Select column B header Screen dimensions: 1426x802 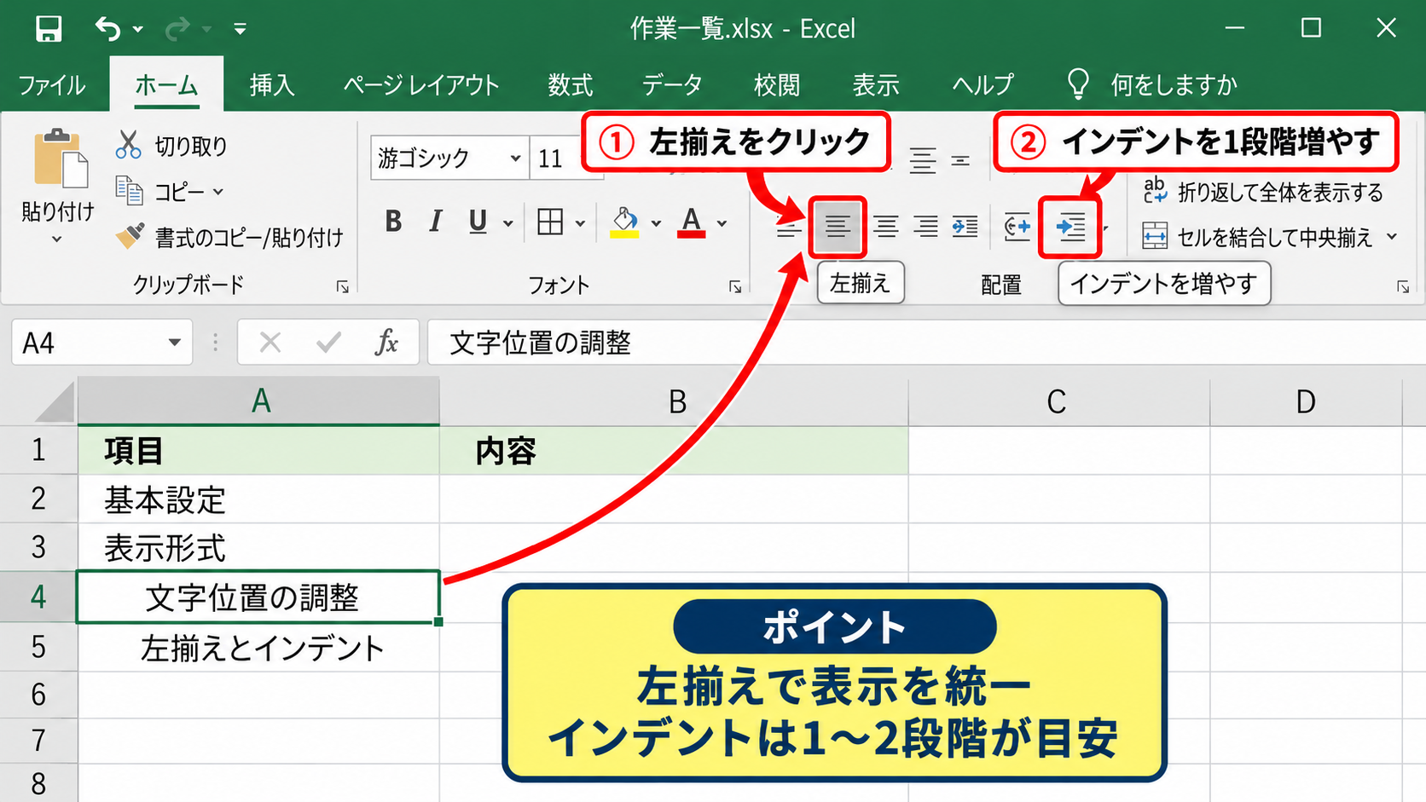click(x=675, y=401)
